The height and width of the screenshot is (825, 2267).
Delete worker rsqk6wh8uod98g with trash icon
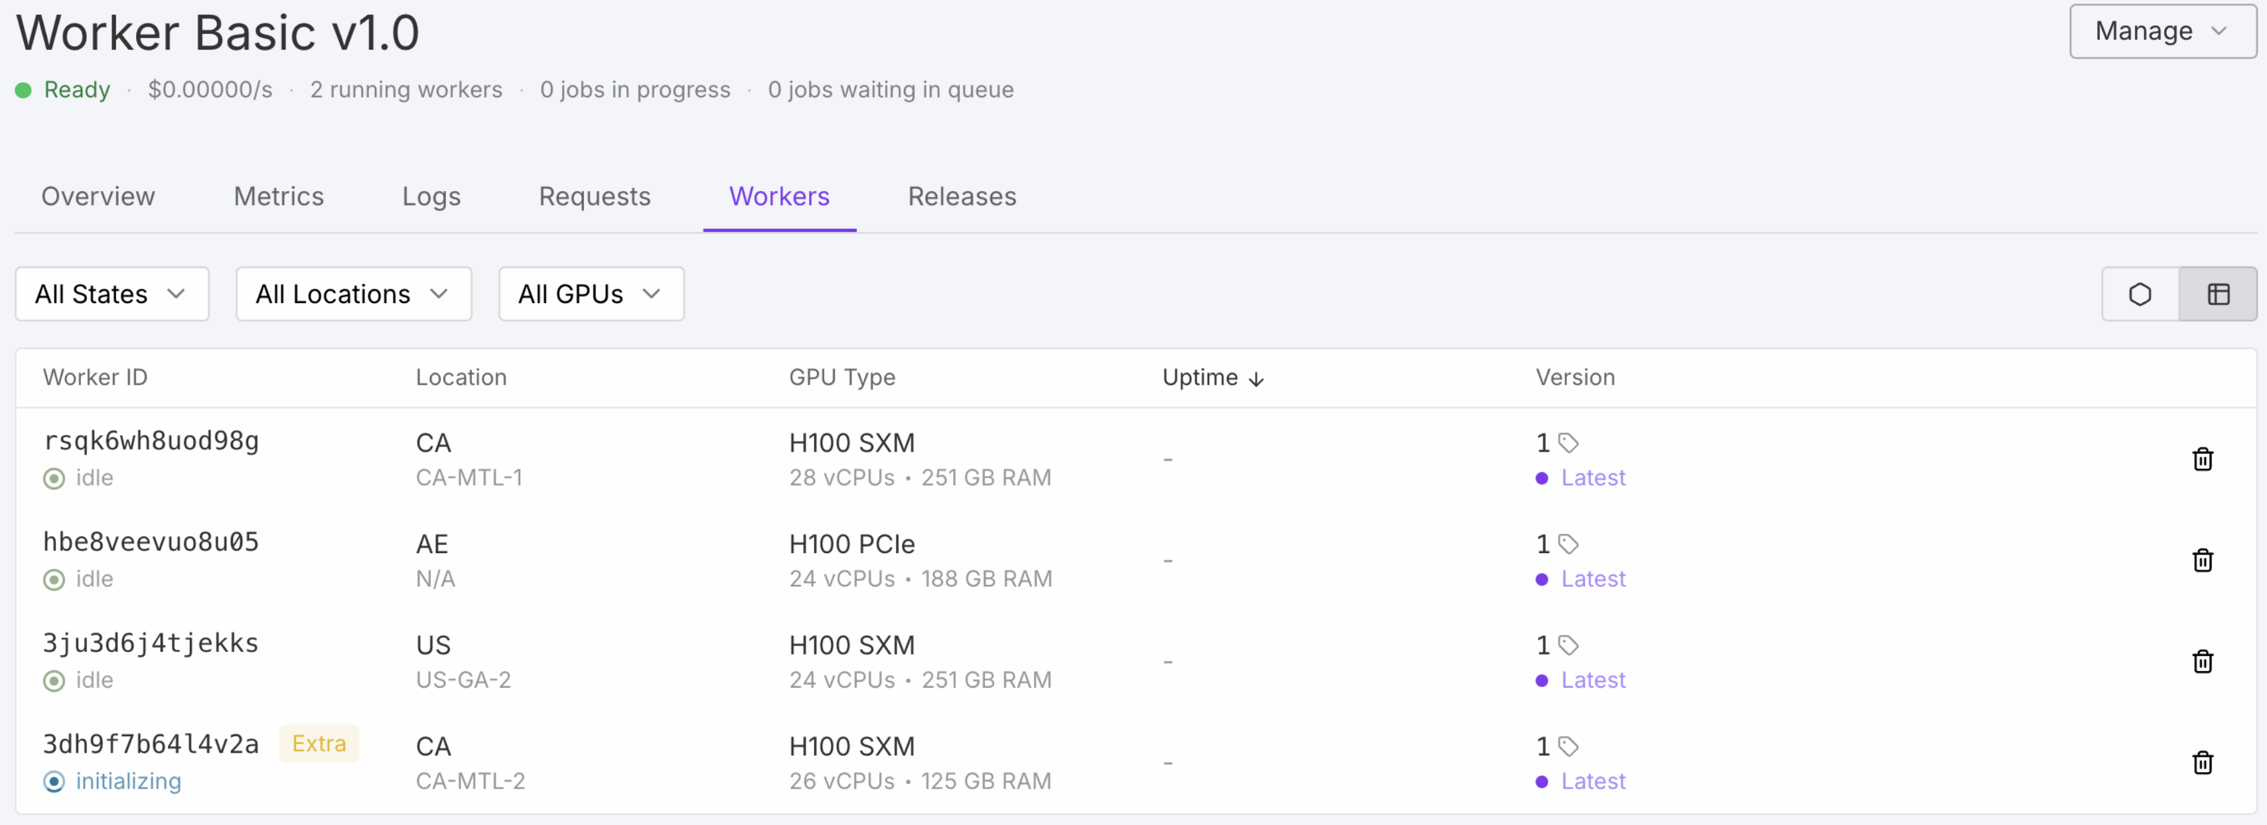pyautogui.click(x=2202, y=459)
